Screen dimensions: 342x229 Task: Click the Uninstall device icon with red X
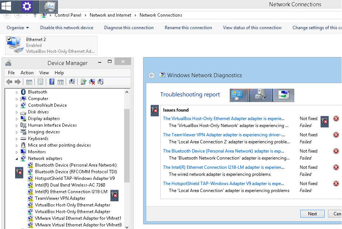coord(92,82)
